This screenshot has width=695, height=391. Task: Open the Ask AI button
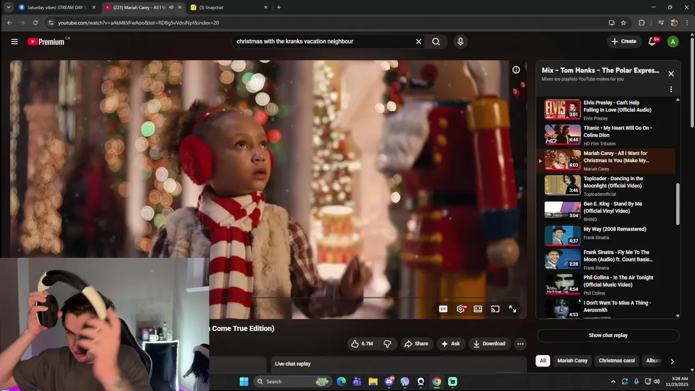click(450, 344)
